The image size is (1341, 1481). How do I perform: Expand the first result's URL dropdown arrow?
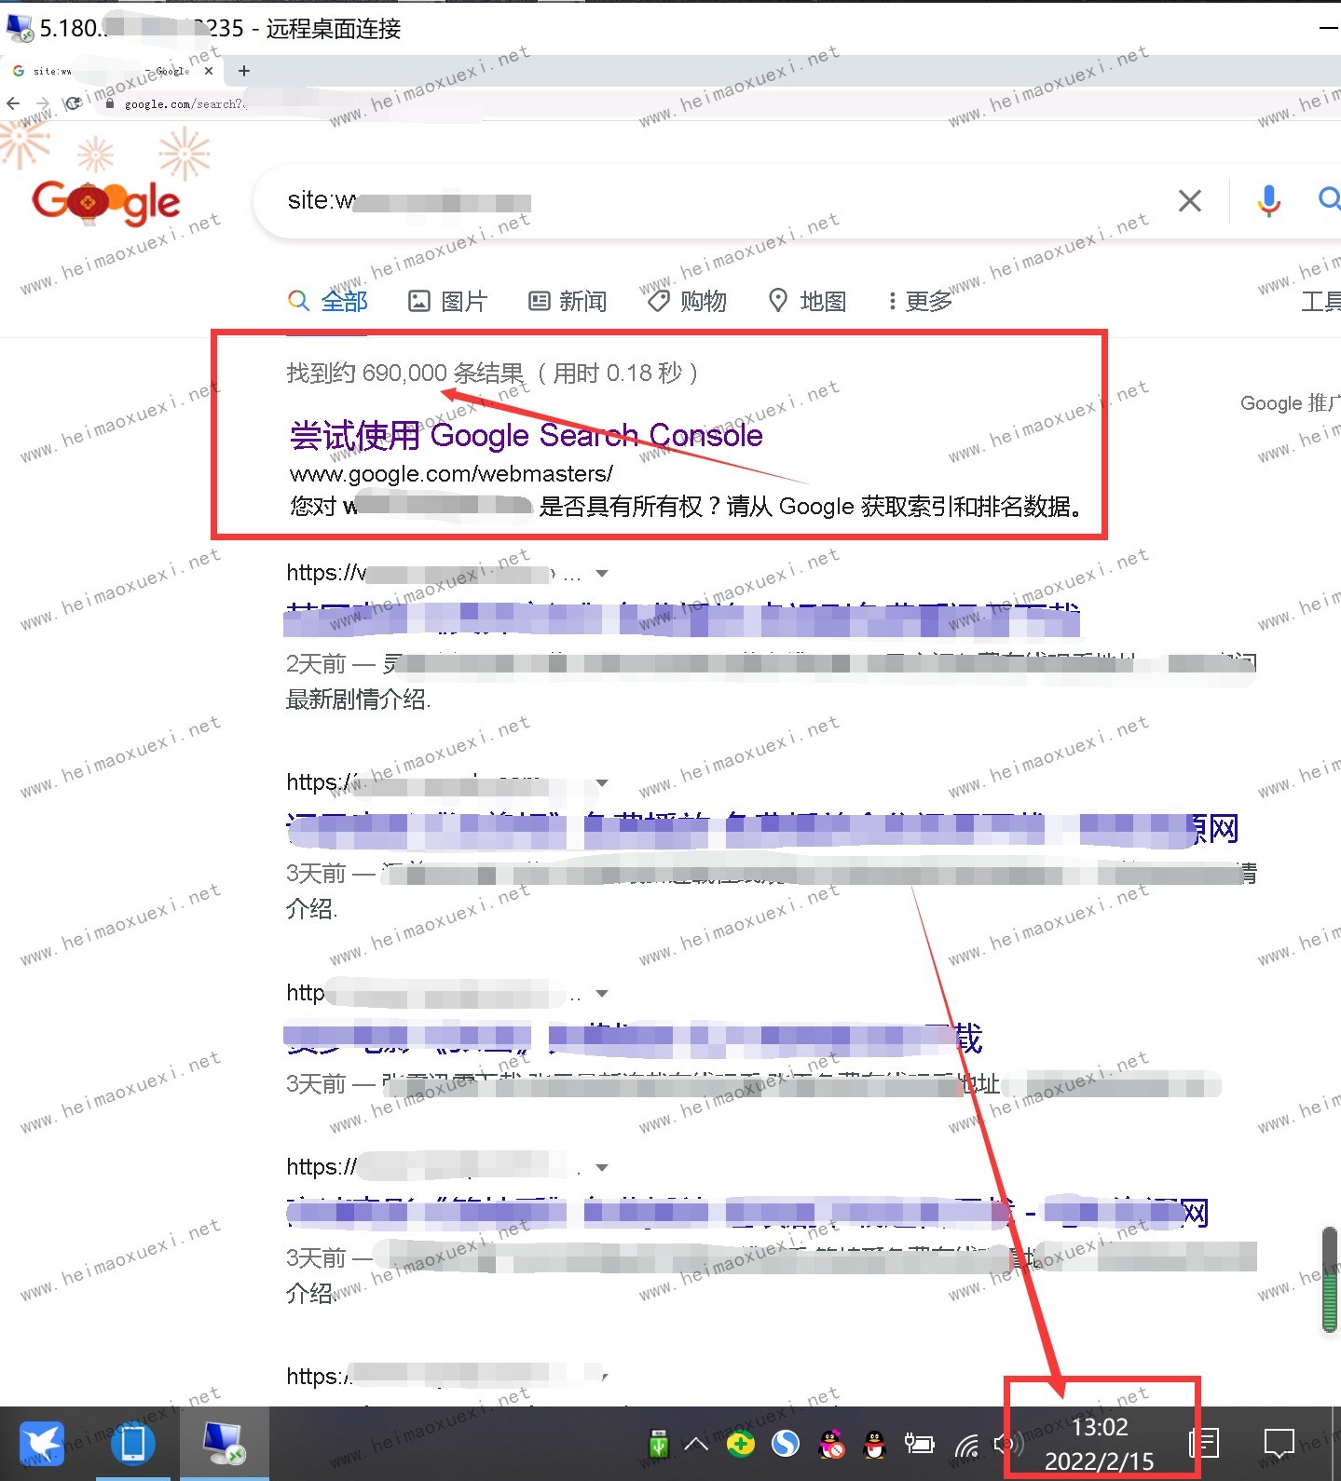602,574
